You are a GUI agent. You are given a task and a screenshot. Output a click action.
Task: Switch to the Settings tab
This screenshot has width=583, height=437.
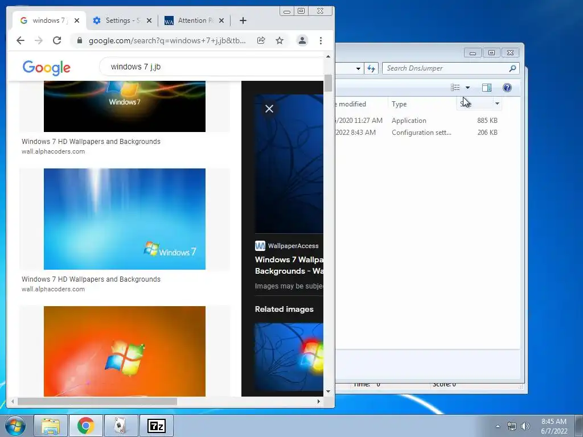tap(122, 20)
